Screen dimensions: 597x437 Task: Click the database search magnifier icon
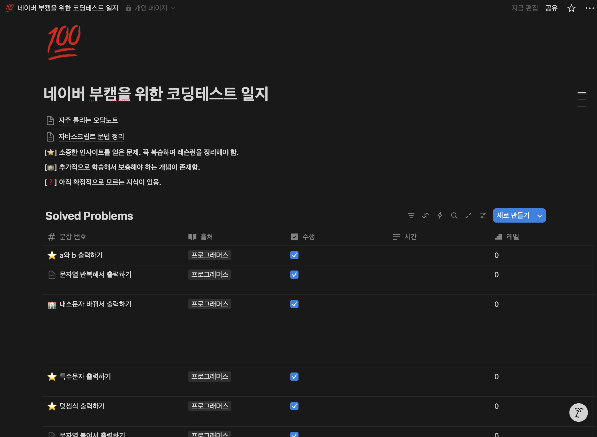(x=454, y=215)
